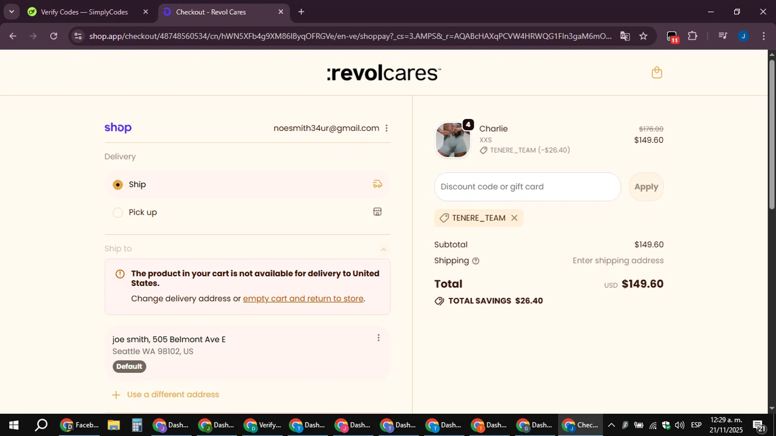This screenshot has height=436, width=776.
Task: Open the Chrome three-dot menu
Action: (764, 36)
